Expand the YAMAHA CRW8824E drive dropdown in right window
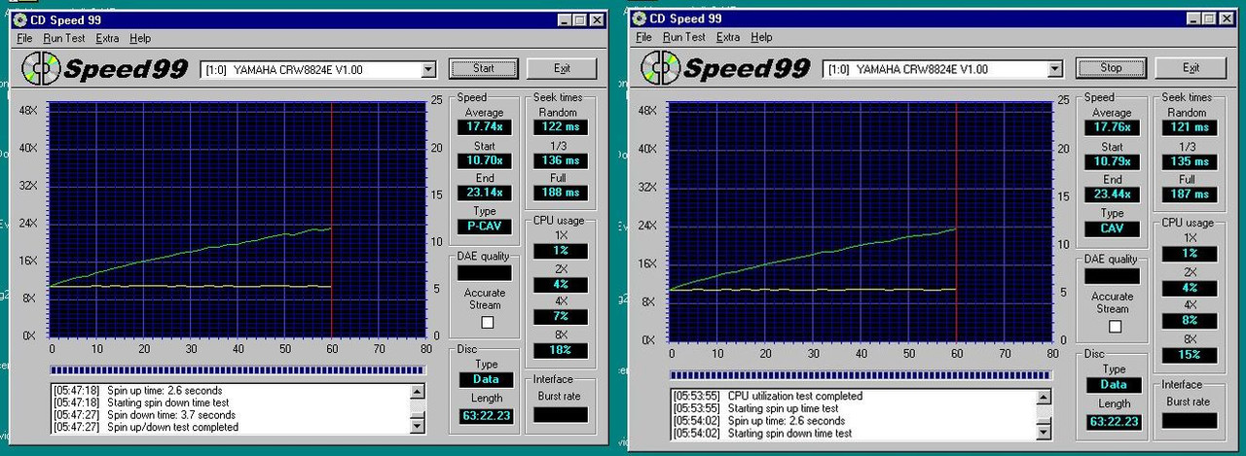Viewport: 1246px width, 456px height. click(x=1054, y=69)
